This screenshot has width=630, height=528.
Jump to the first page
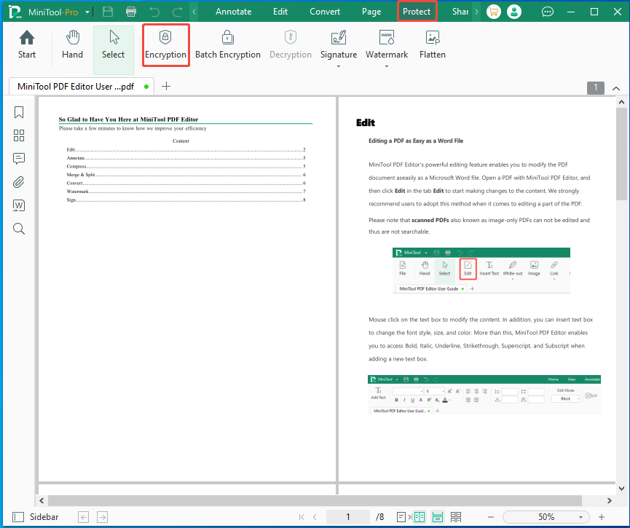coord(302,517)
